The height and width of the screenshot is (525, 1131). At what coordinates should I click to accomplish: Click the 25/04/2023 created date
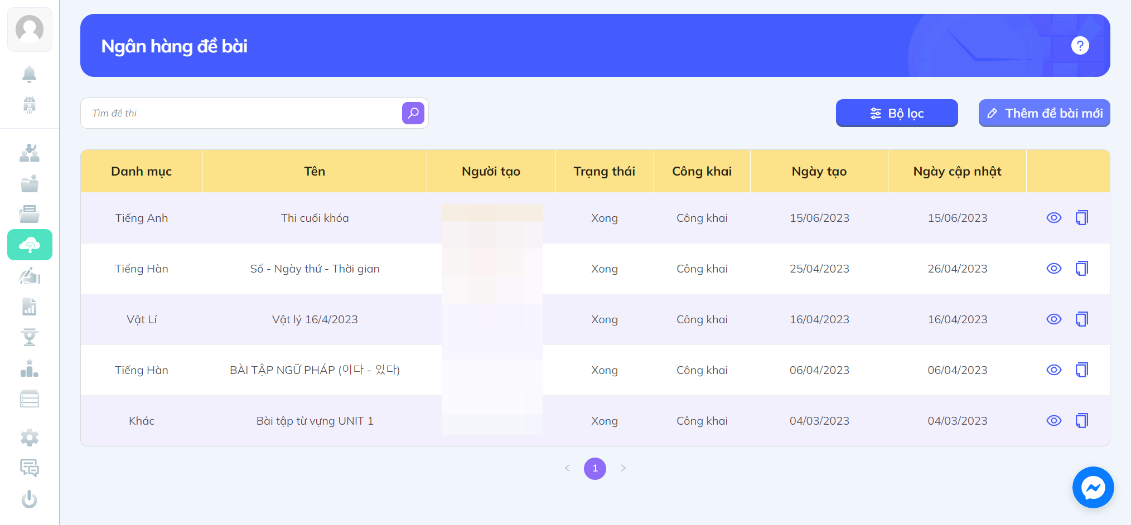point(819,269)
